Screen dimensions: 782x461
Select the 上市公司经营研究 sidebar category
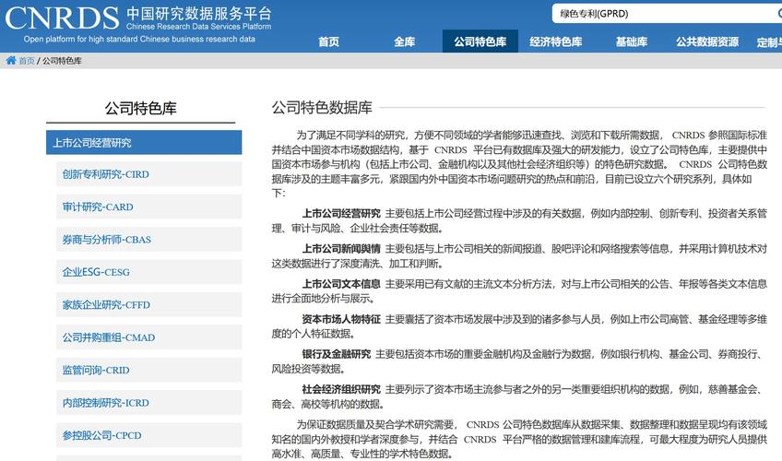point(144,143)
